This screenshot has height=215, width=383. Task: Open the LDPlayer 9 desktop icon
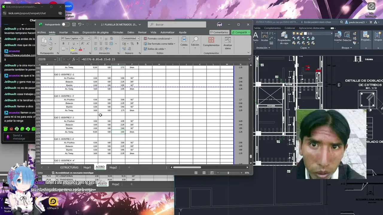click(53, 203)
